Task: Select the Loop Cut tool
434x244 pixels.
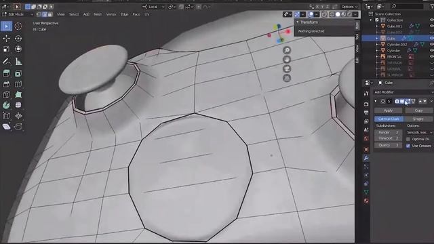Action: point(18,84)
